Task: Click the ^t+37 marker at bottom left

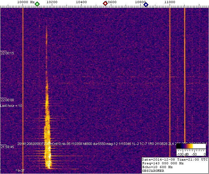Action: click(20, 170)
